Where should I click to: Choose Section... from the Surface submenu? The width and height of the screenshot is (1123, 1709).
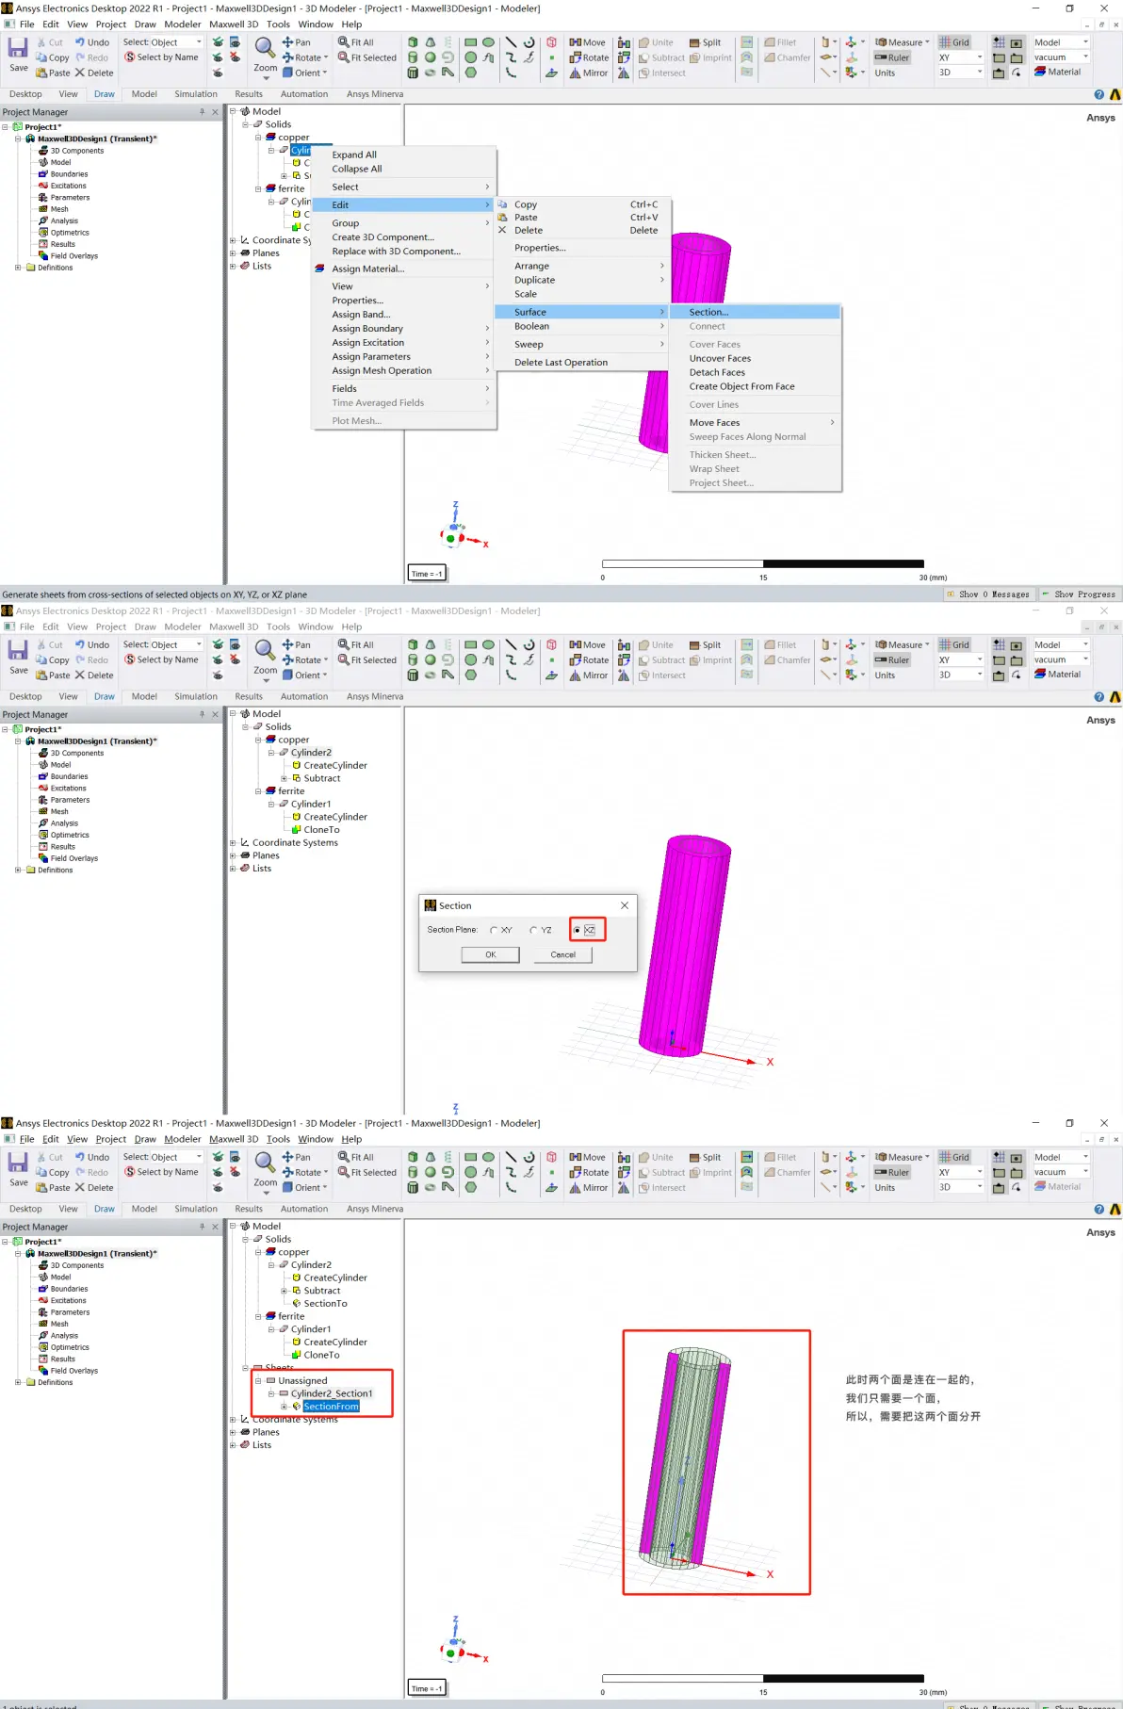point(755,312)
